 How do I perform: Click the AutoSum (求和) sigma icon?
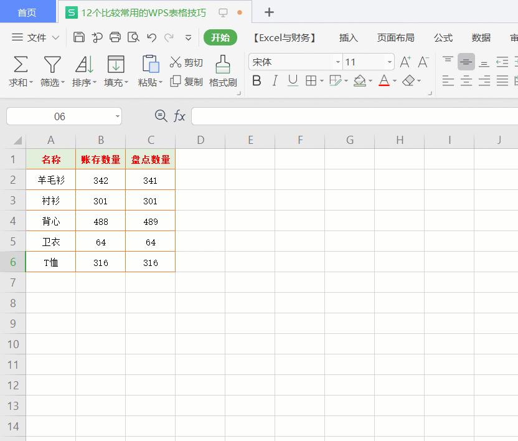[21, 64]
